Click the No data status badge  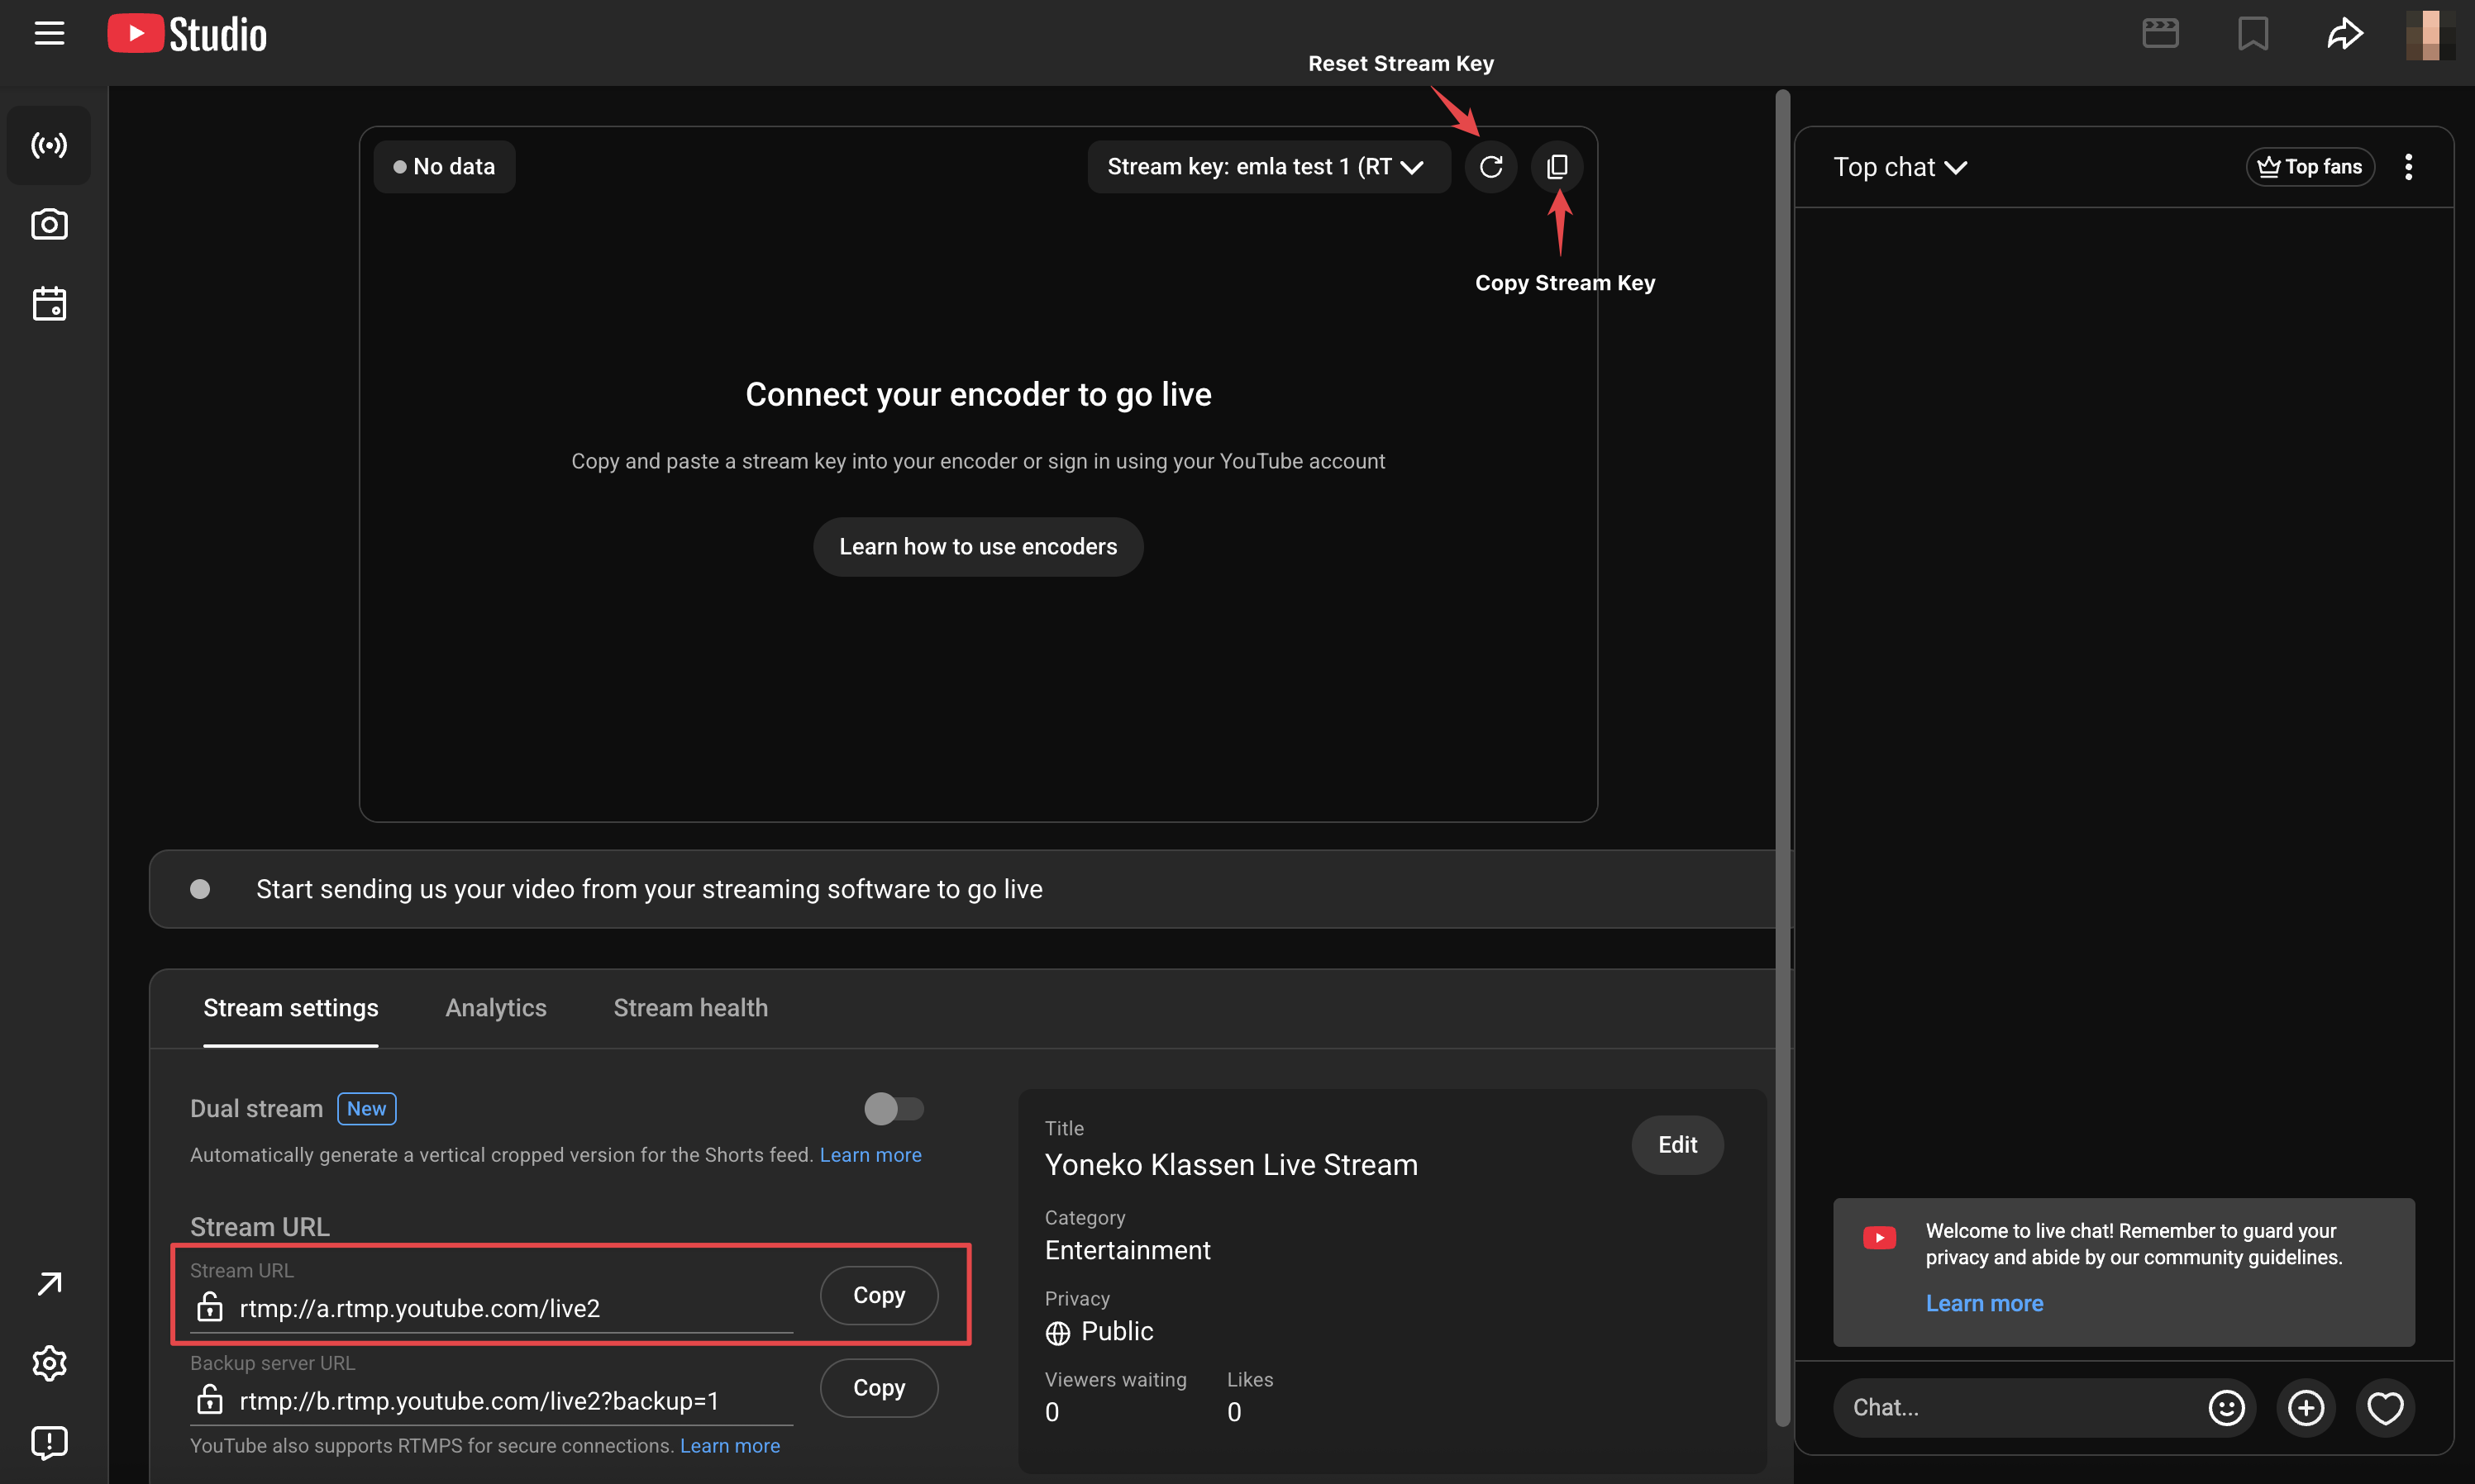pos(443,166)
